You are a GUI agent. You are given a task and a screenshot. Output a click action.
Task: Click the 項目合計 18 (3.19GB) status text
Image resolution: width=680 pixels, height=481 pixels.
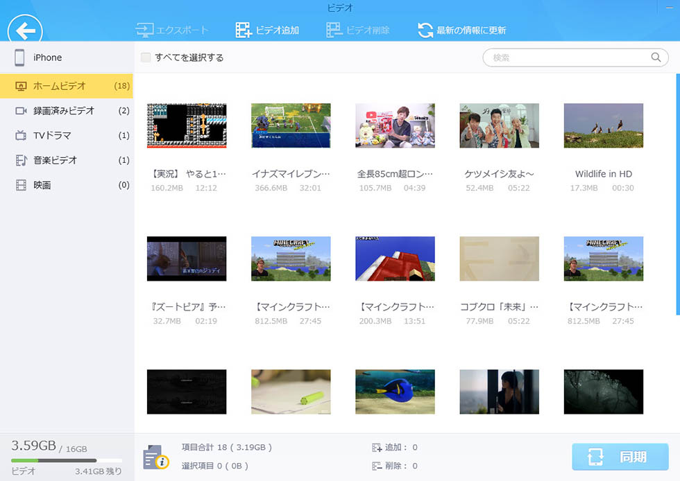[x=227, y=447]
